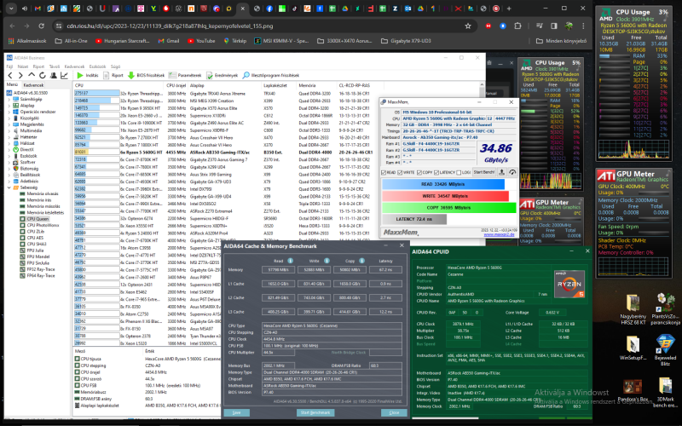This screenshot has height=426, width=682.
Task: Open Nagyberény HRSZ 68 KT desktop icon
Action: point(633,309)
